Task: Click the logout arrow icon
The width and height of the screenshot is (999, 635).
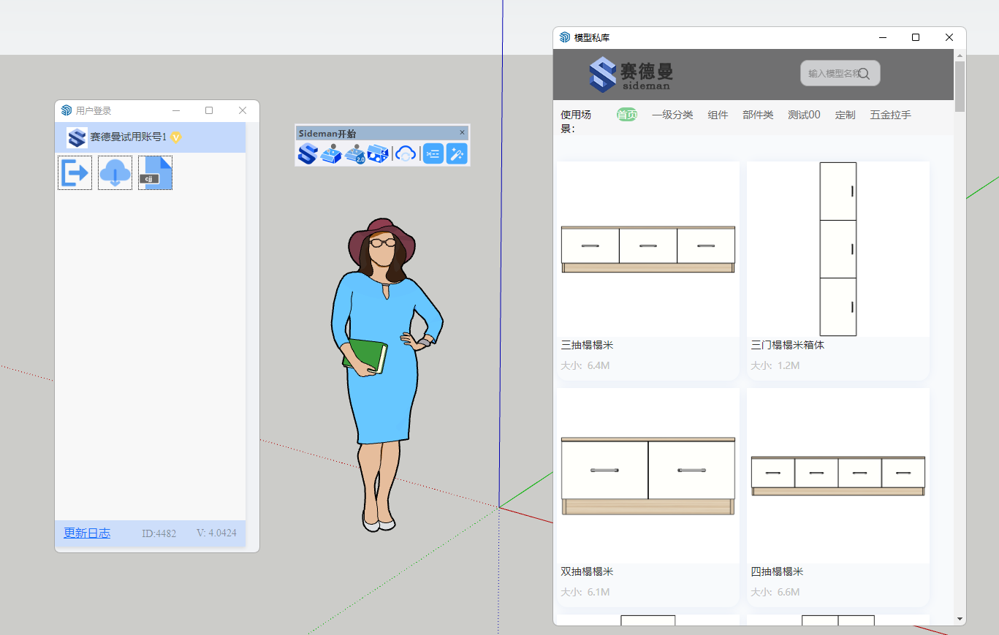Action: point(75,173)
